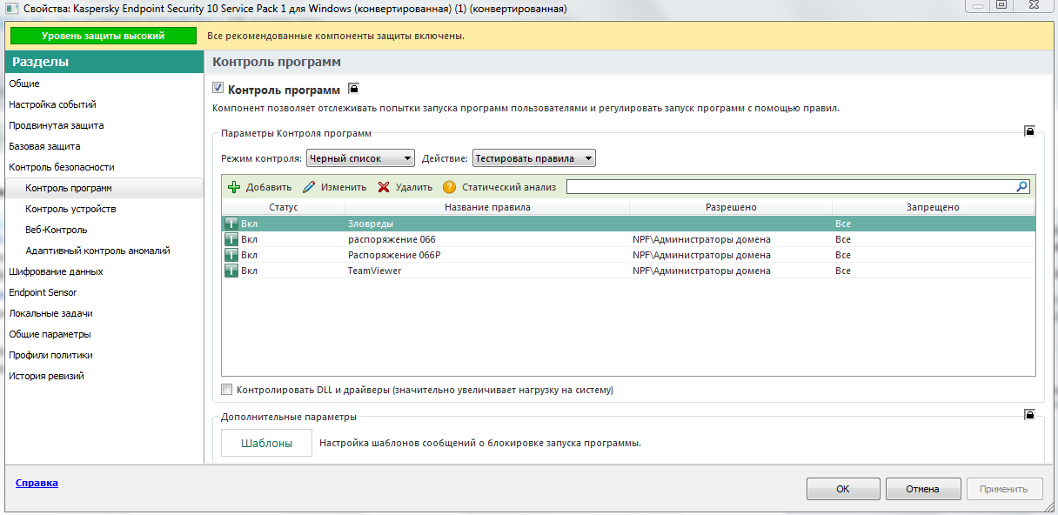Open Локальные задачи section
Image resolution: width=1058 pixels, height=515 pixels.
(x=50, y=313)
